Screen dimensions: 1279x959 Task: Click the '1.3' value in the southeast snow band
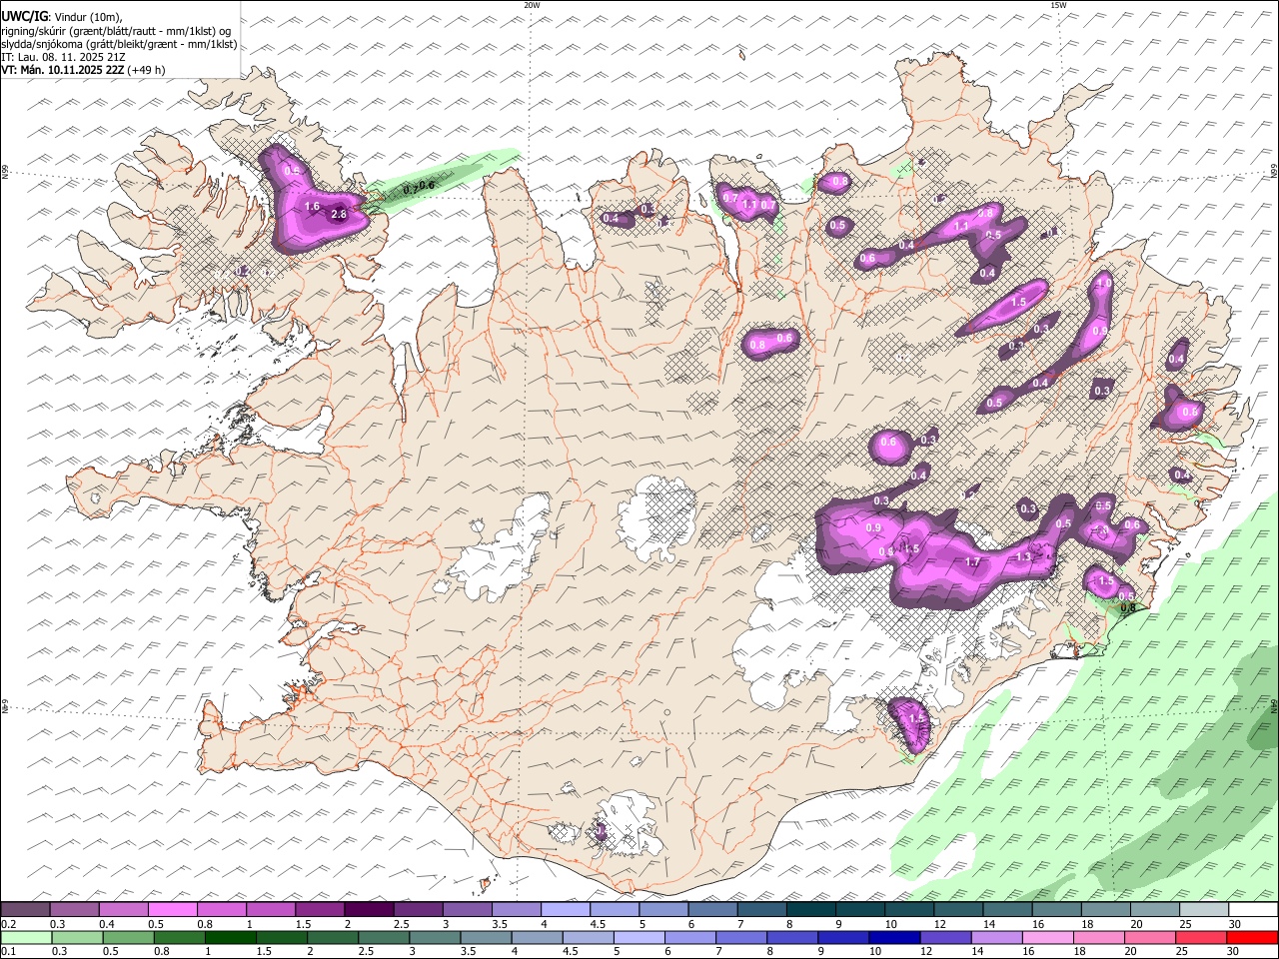coord(1023,557)
